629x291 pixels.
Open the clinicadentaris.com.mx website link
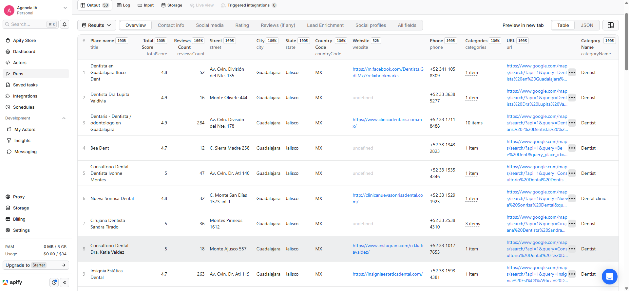click(387, 123)
